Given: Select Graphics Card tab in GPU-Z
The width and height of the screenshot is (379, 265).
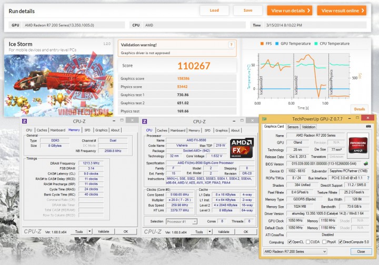Looking at the screenshot, I should click(274, 127).
